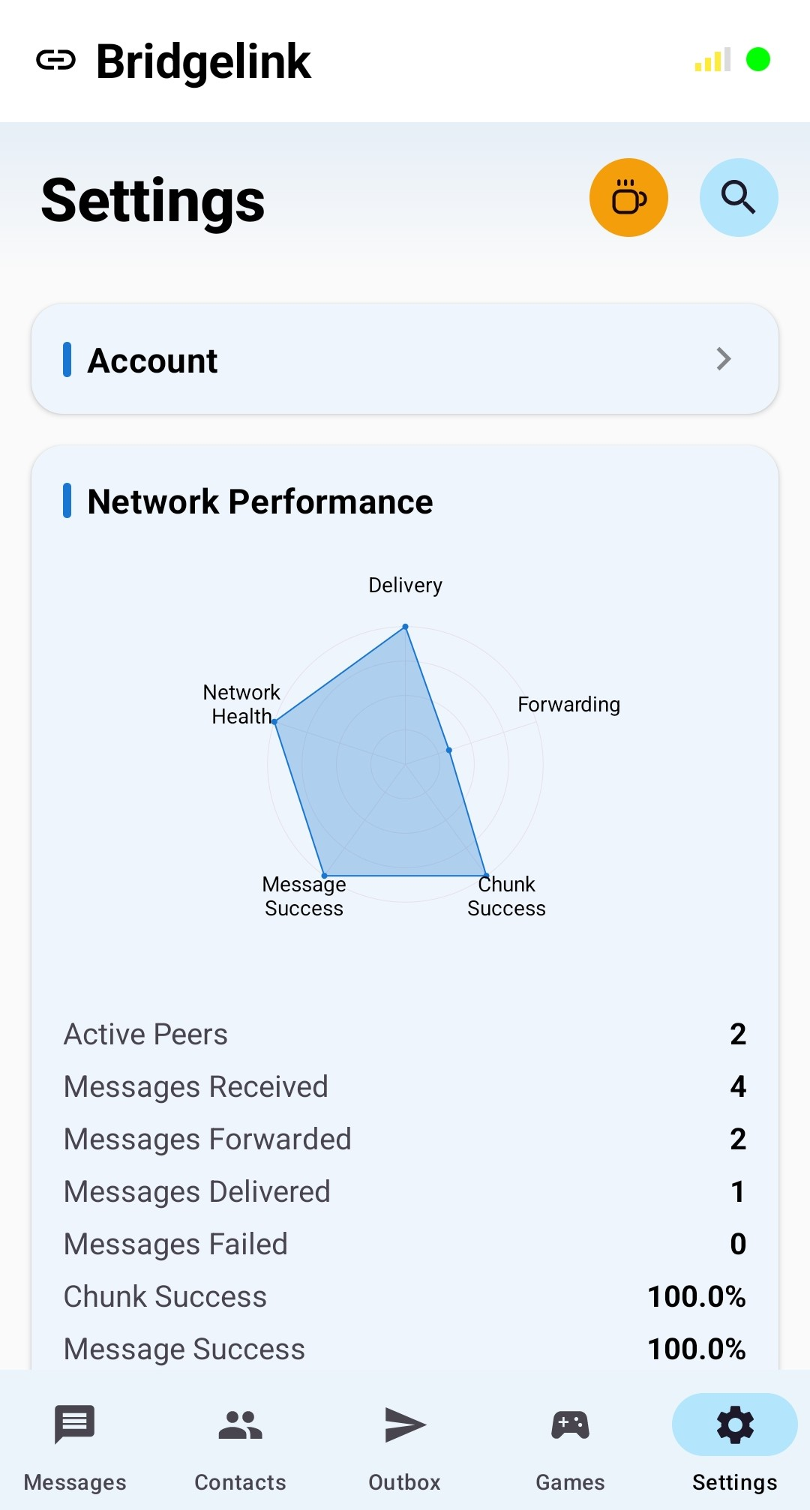The height and width of the screenshot is (1510, 810).
Task: Select the Active Peers stat row
Action: (405, 1035)
